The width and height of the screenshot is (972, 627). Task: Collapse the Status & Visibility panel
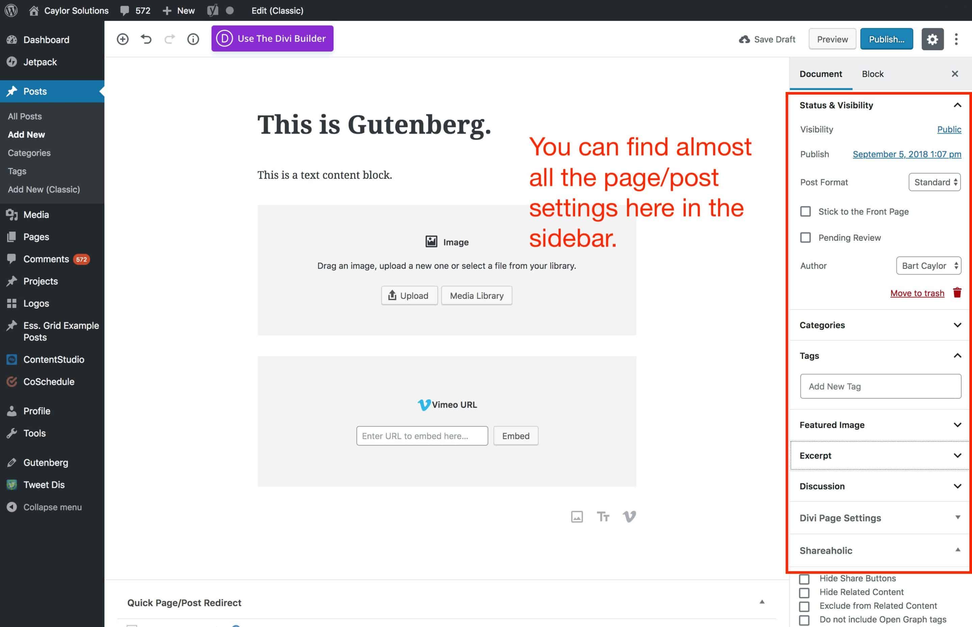[x=880, y=105]
